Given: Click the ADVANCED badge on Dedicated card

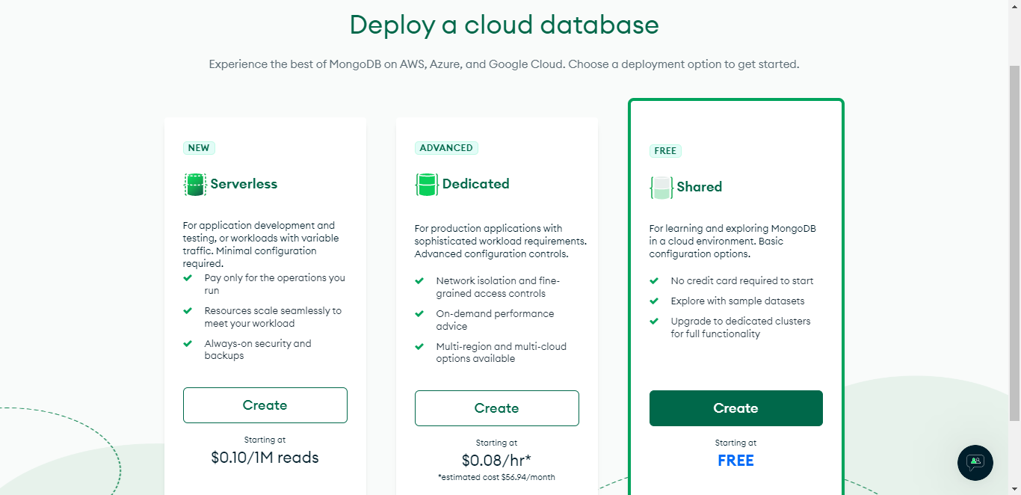Looking at the screenshot, I should 446,148.
